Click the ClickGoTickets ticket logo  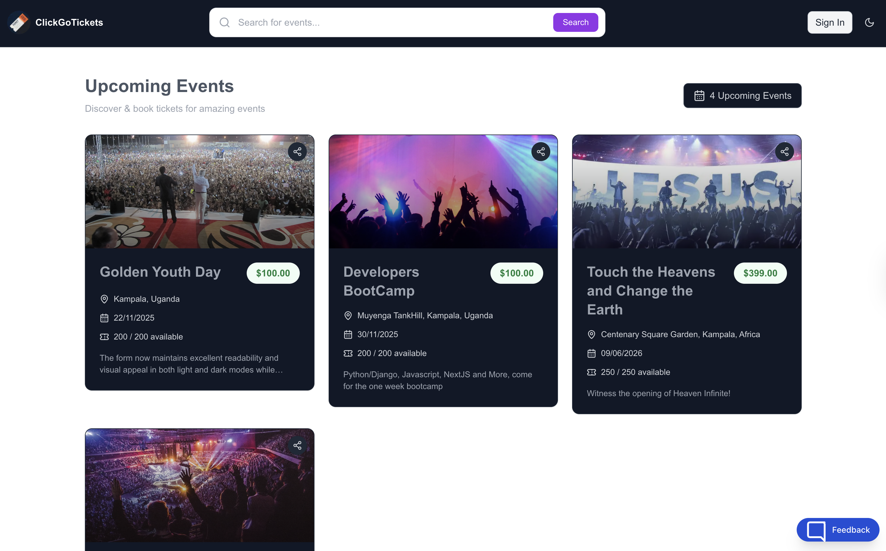pyautogui.click(x=19, y=22)
